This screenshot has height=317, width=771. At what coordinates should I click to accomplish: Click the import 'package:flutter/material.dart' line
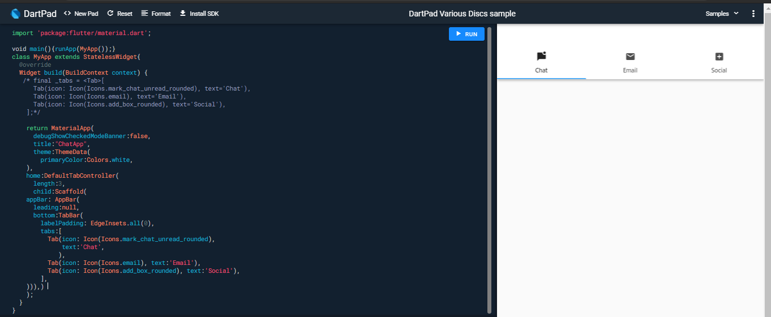pyautogui.click(x=82, y=33)
